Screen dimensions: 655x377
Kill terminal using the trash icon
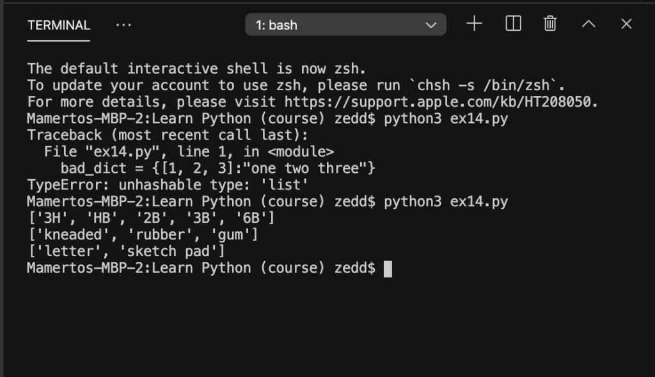[550, 24]
